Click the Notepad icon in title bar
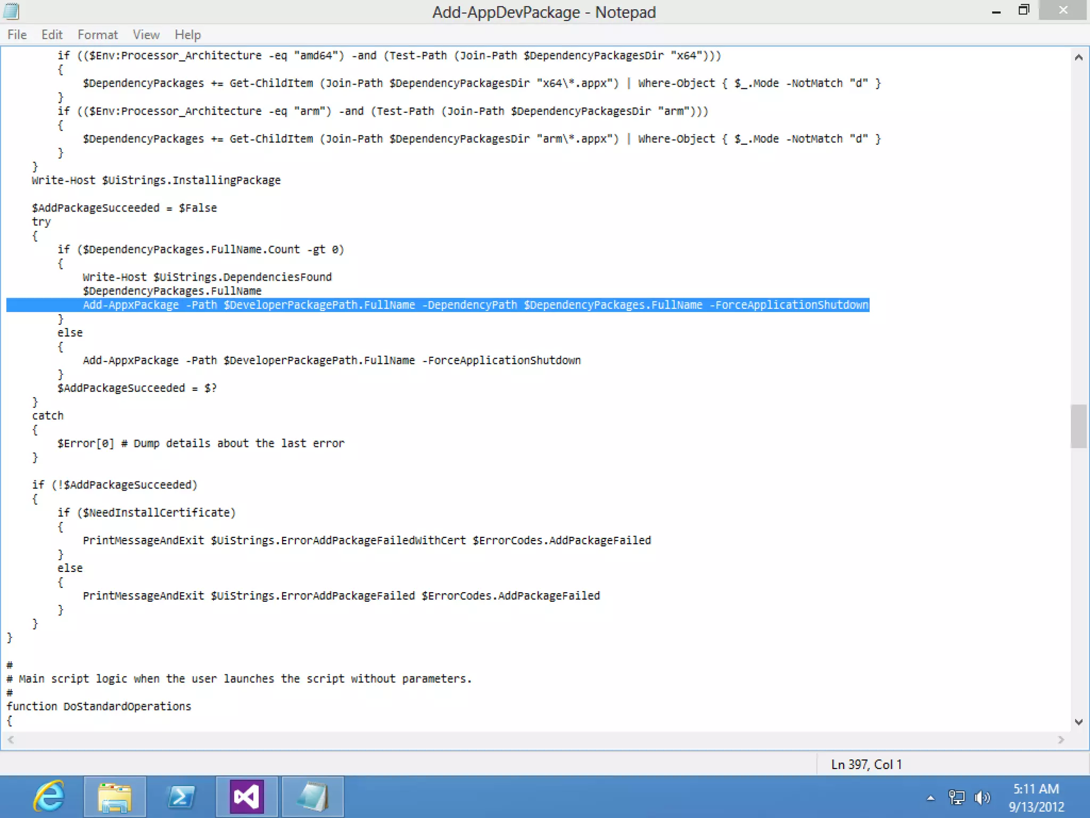 click(x=12, y=11)
